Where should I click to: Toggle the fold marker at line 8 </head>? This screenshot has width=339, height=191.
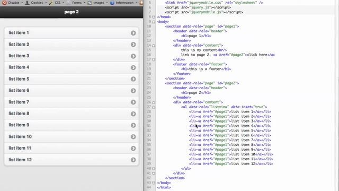point(154,17)
